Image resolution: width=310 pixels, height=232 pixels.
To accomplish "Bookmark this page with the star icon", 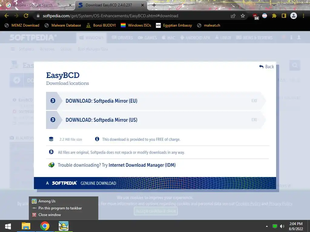I will [x=243, y=16].
